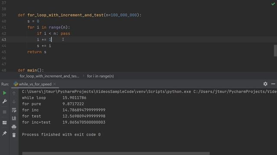Rerun the while_vs_for_speed script
The width and height of the screenshot is (277, 155).
pos(5,93)
